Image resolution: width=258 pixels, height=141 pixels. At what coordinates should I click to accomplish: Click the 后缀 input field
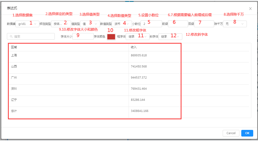204,24
